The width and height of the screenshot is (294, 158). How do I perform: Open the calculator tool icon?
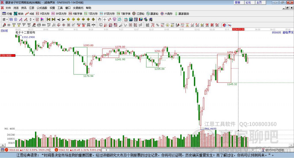131,19
